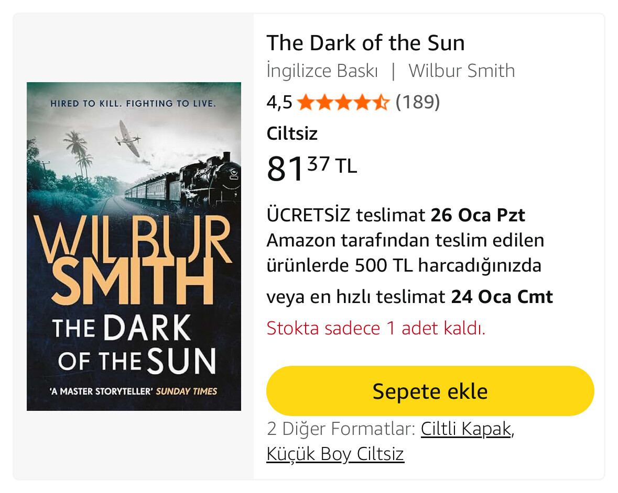
Task: Click the airplane on the book cover
Action: pos(128,138)
